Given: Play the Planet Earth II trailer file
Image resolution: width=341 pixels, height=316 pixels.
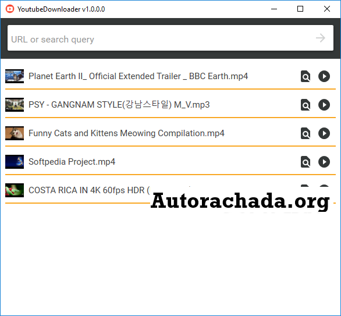Looking at the screenshot, I should [324, 76].
